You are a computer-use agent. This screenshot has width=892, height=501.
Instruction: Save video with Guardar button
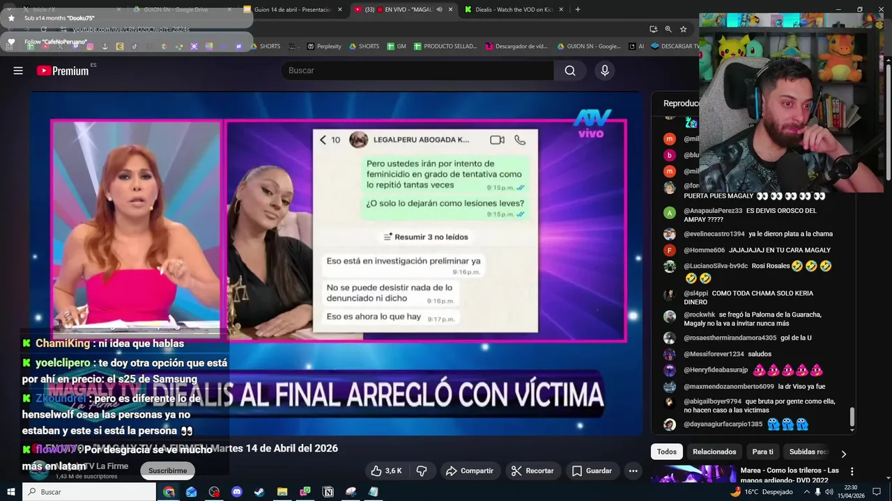tap(592, 471)
